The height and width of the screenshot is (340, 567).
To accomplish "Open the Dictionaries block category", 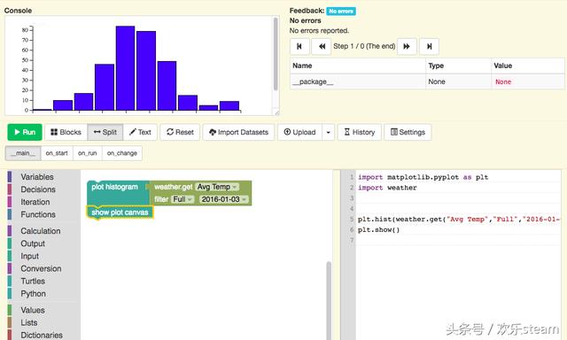I will [42, 336].
